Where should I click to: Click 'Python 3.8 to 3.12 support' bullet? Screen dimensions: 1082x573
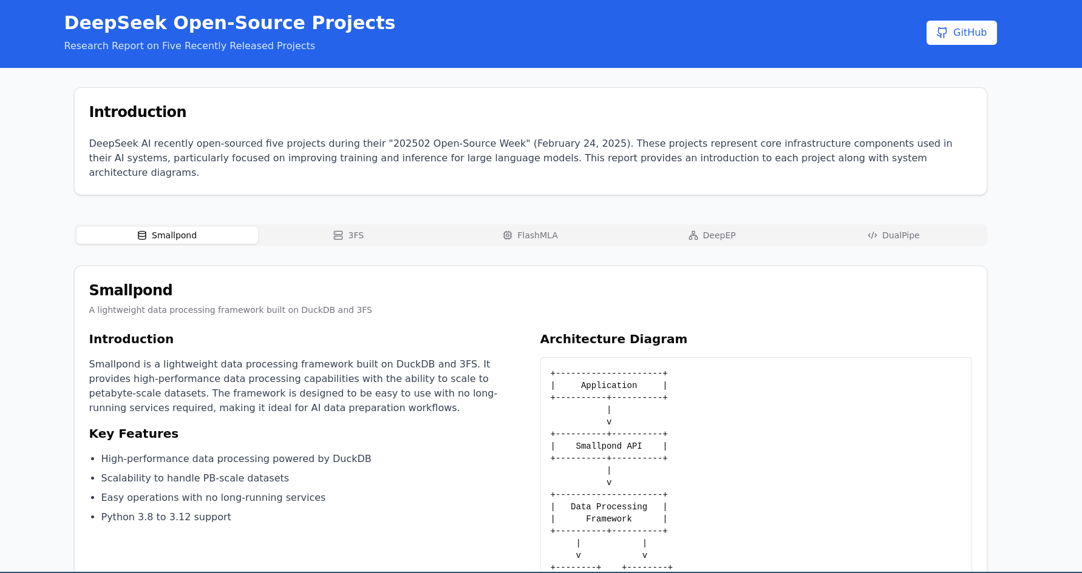(x=166, y=517)
